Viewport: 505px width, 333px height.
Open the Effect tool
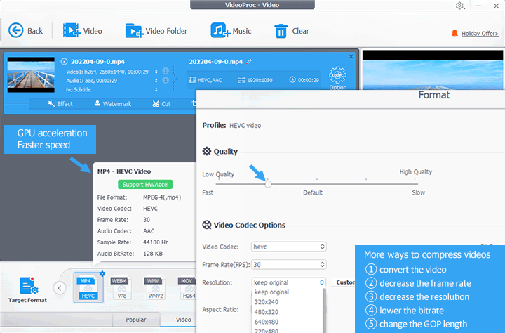point(60,103)
